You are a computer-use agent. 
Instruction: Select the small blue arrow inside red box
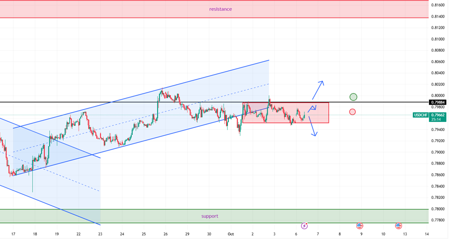point(313,108)
